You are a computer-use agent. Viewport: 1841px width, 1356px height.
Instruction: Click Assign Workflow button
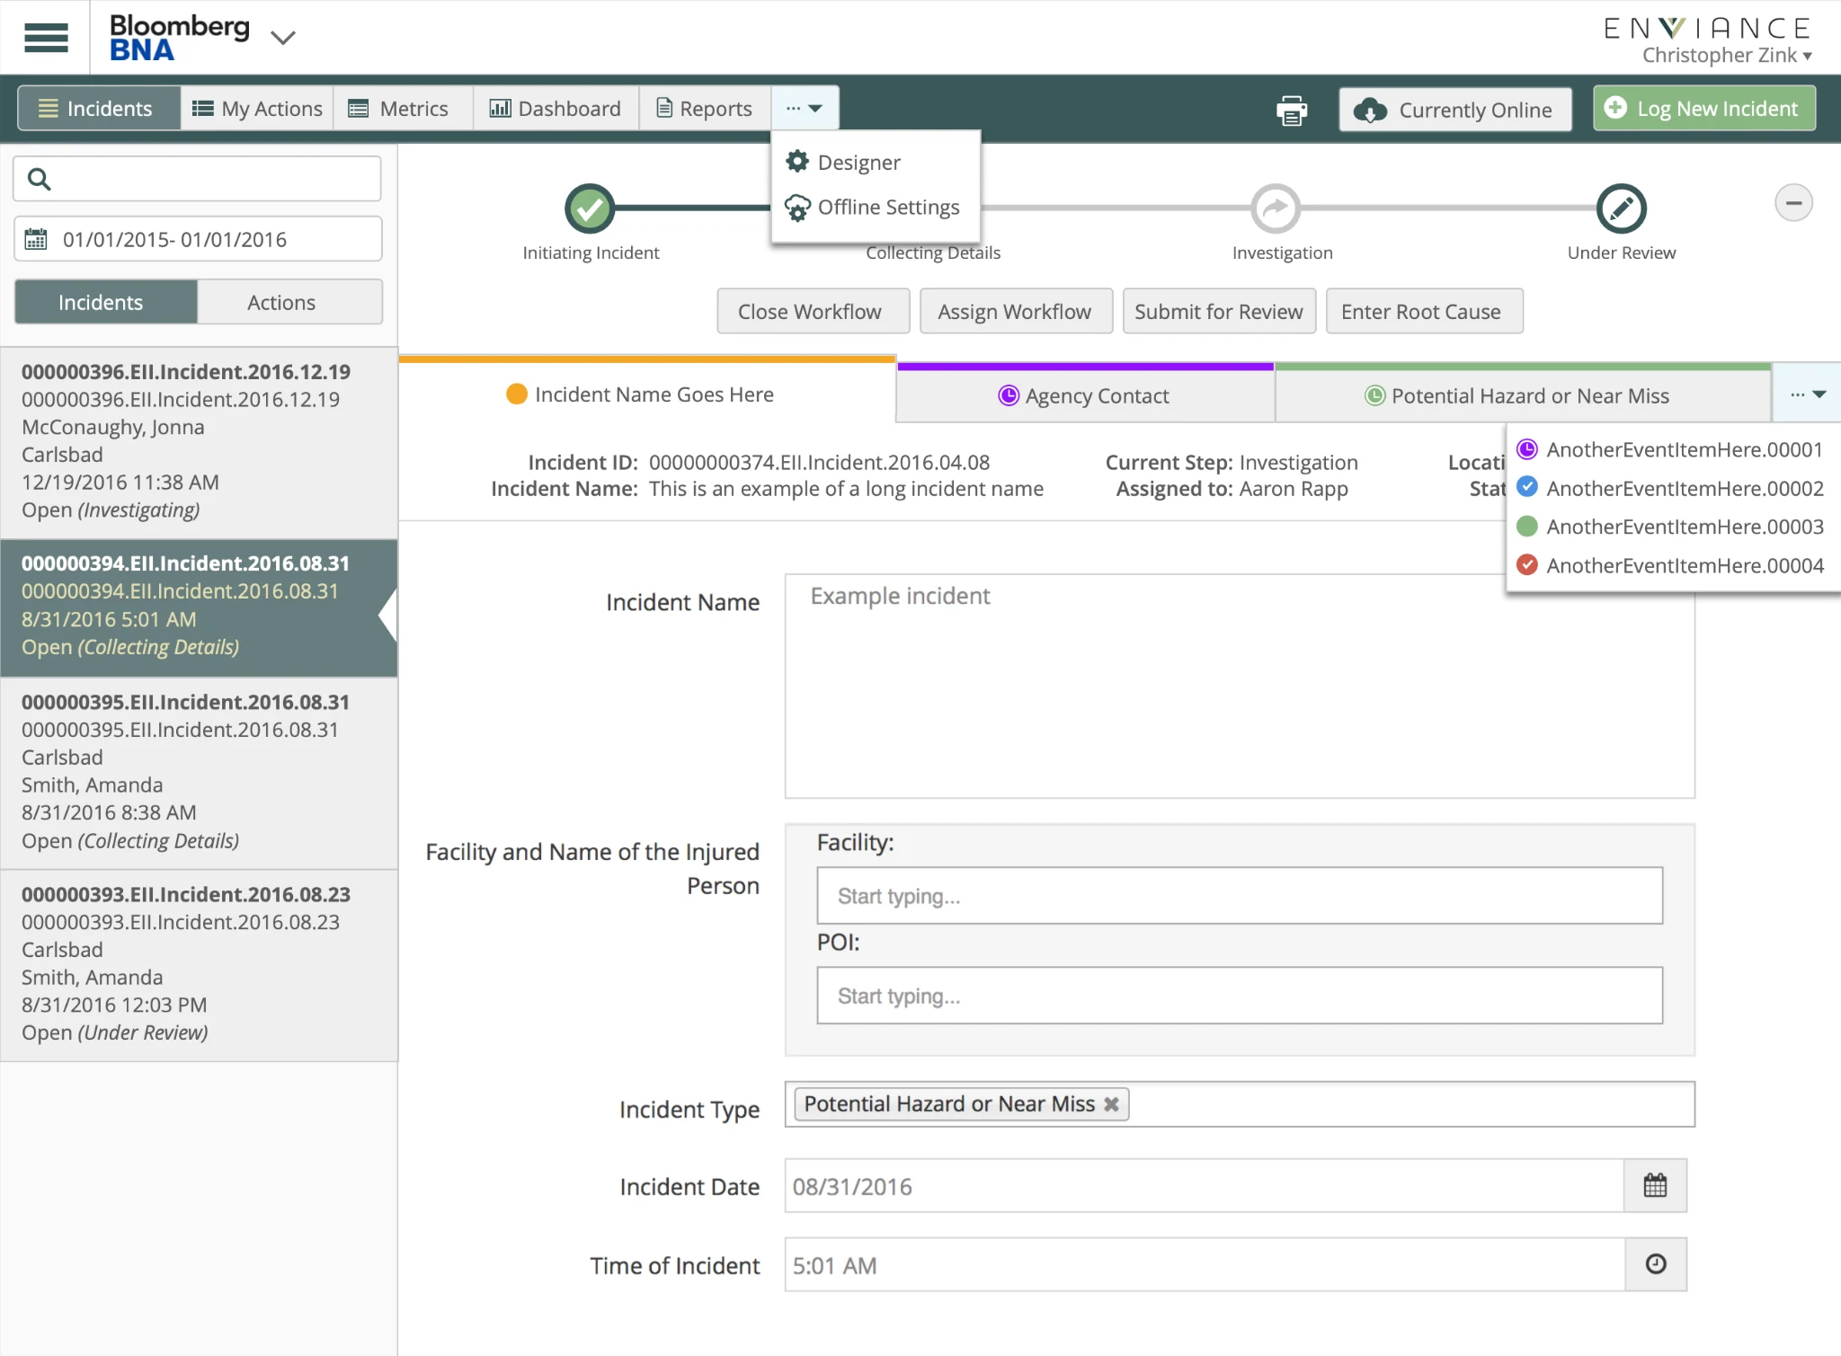[x=1016, y=311]
